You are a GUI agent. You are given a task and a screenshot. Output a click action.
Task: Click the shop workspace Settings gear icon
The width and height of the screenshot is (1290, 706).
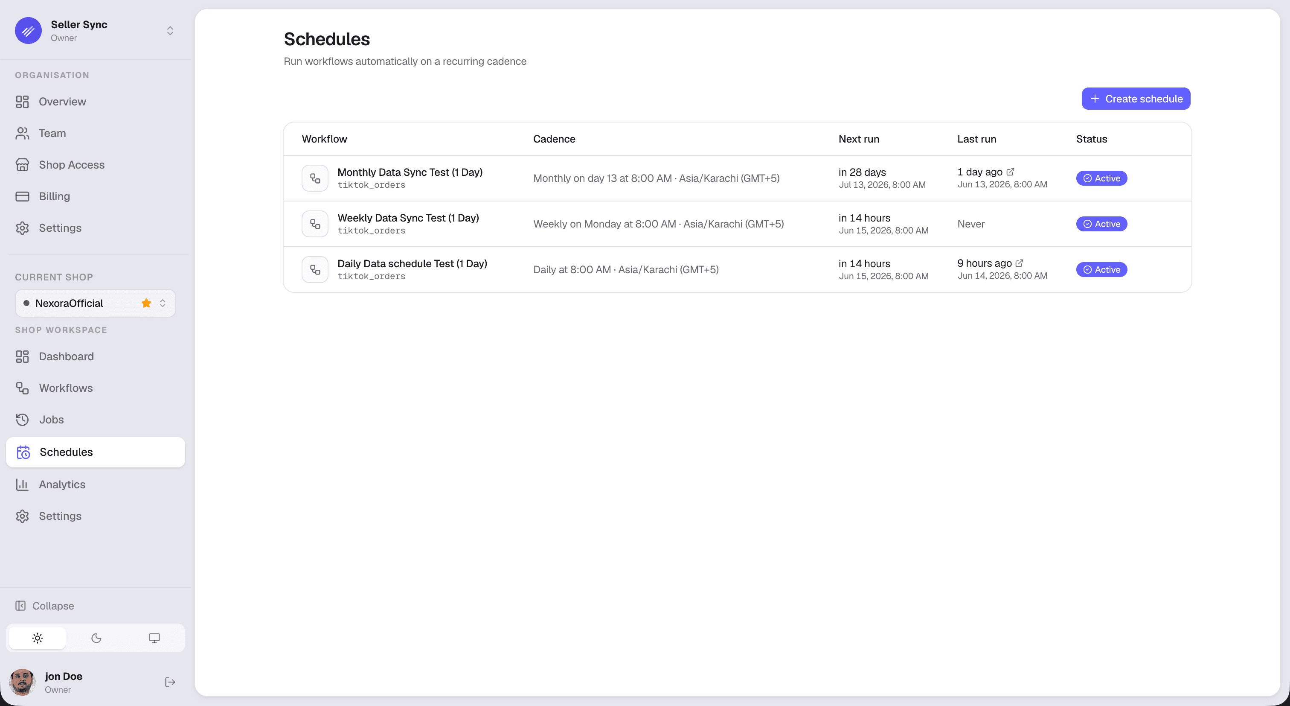(x=22, y=516)
